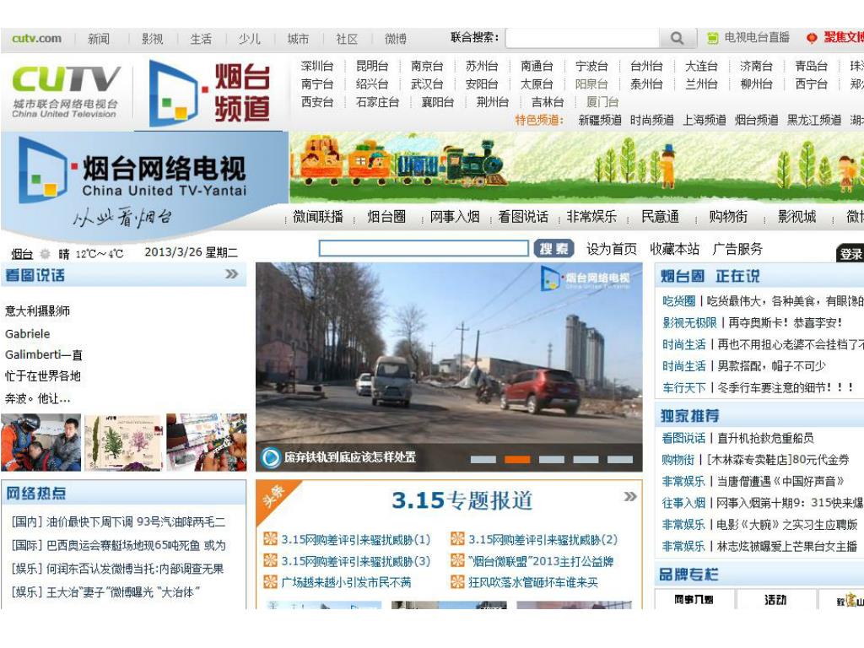Open 城市 in top navigation
Viewport: 864px width, 648px height.
tap(298, 39)
